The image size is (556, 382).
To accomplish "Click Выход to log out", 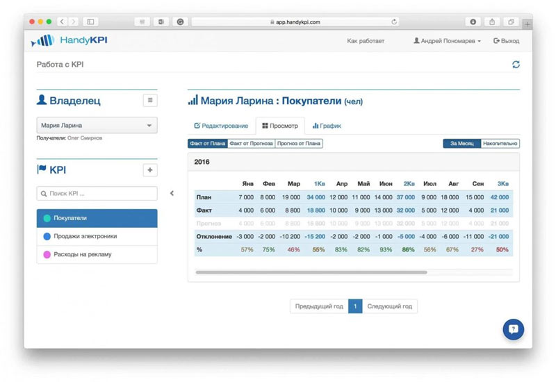I will (507, 41).
